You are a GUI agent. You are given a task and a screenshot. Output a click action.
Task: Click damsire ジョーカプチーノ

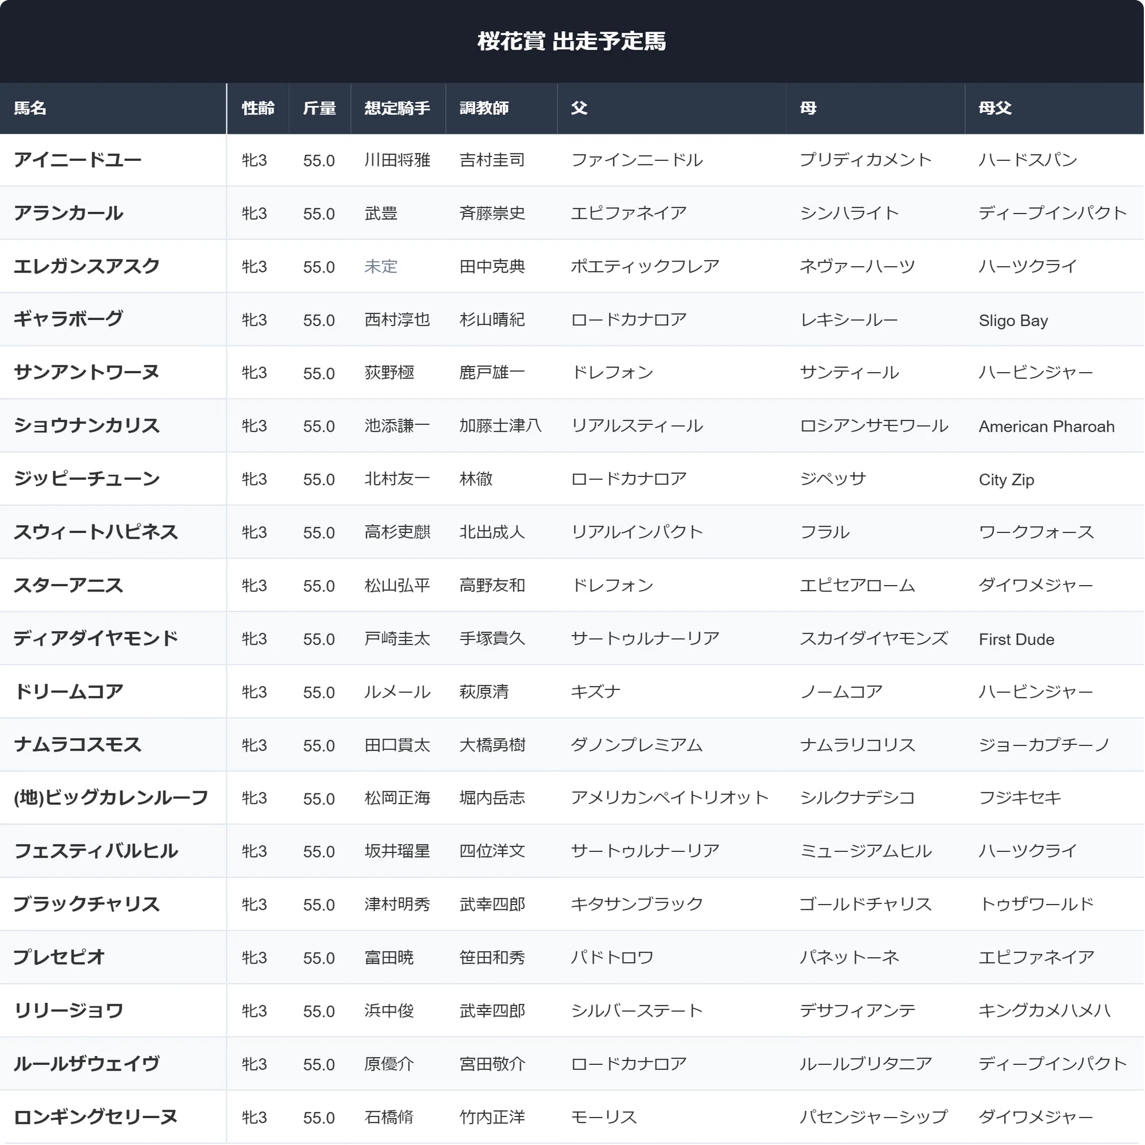tap(1045, 744)
